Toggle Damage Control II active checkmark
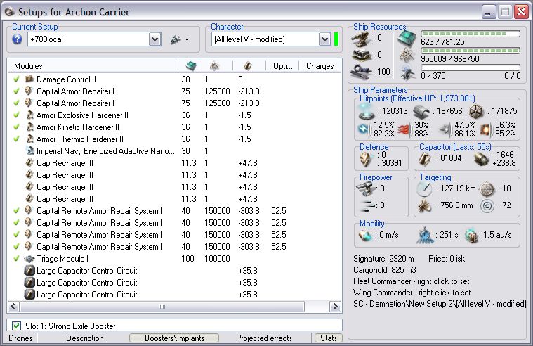 [15, 79]
